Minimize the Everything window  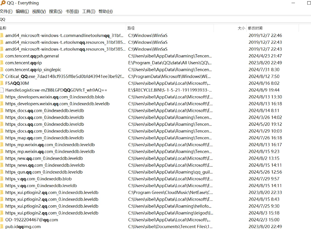[x=293, y=3]
